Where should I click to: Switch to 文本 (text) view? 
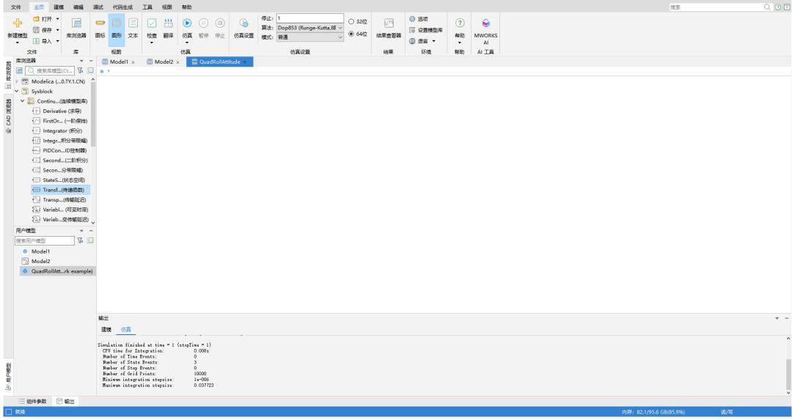pyautogui.click(x=133, y=28)
